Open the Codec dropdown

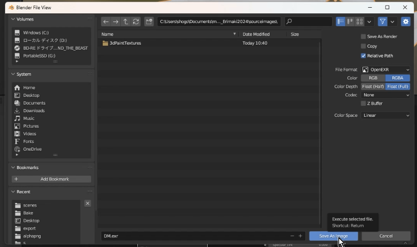tap(386, 95)
